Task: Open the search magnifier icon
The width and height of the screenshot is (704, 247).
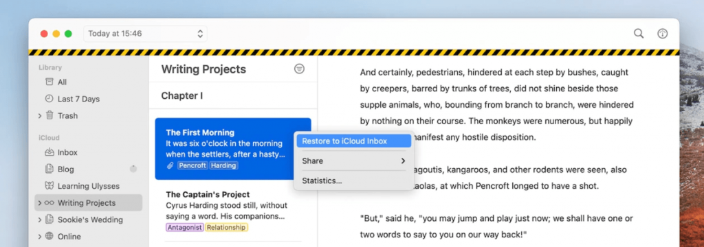Action: click(x=639, y=34)
